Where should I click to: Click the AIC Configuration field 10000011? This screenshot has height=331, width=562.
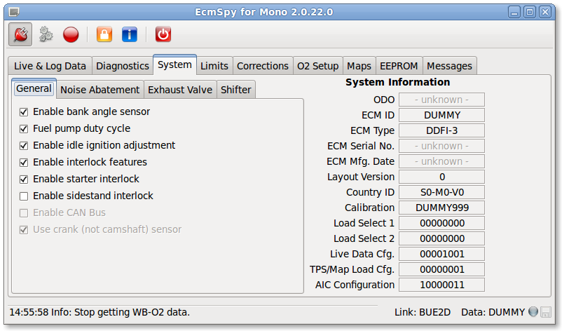pos(441,285)
